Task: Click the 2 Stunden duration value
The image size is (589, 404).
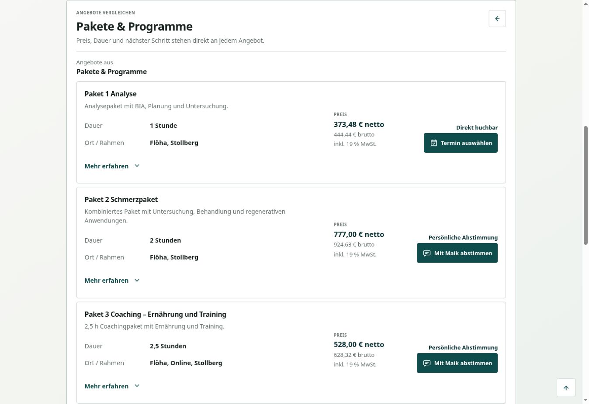Action: click(x=165, y=240)
